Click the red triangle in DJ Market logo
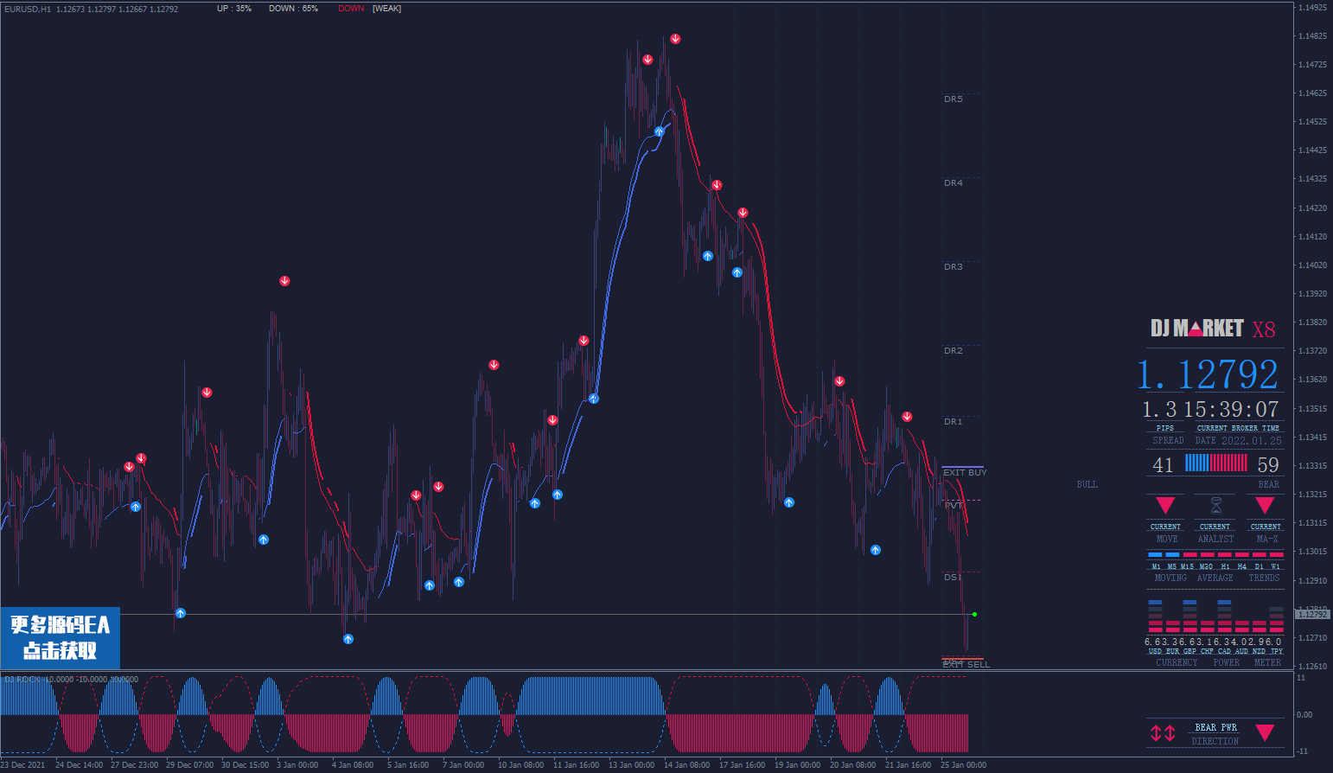This screenshot has width=1333, height=773. click(1196, 329)
